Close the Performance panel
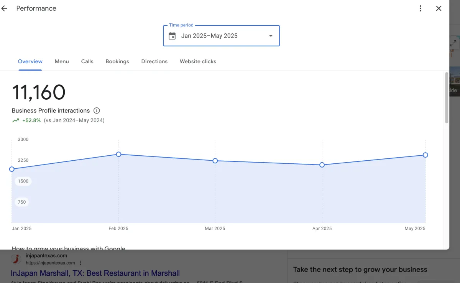 439,8
